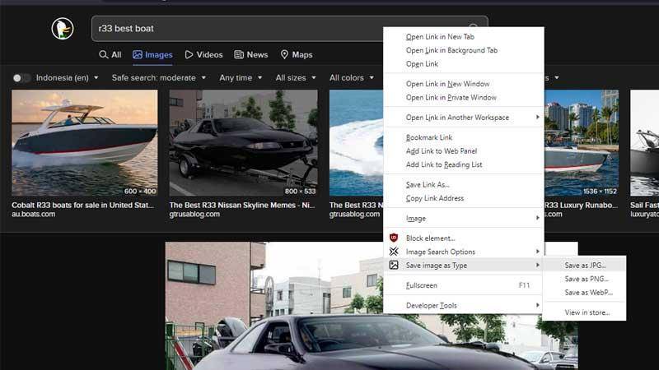The width and height of the screenshot is (659, 370).
Task: Open gtrusablog.com link under Skyline Memes
Action: click(x=194, y=214)
